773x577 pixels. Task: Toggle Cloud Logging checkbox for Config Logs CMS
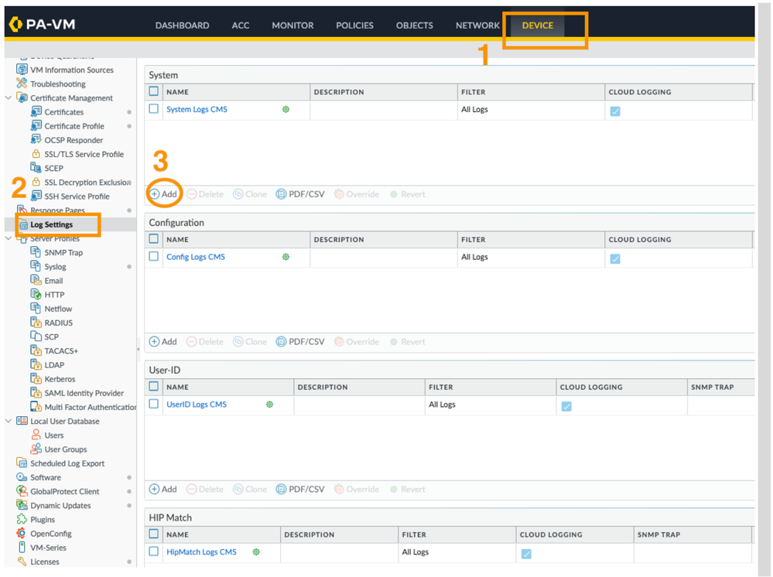[615, 258]
